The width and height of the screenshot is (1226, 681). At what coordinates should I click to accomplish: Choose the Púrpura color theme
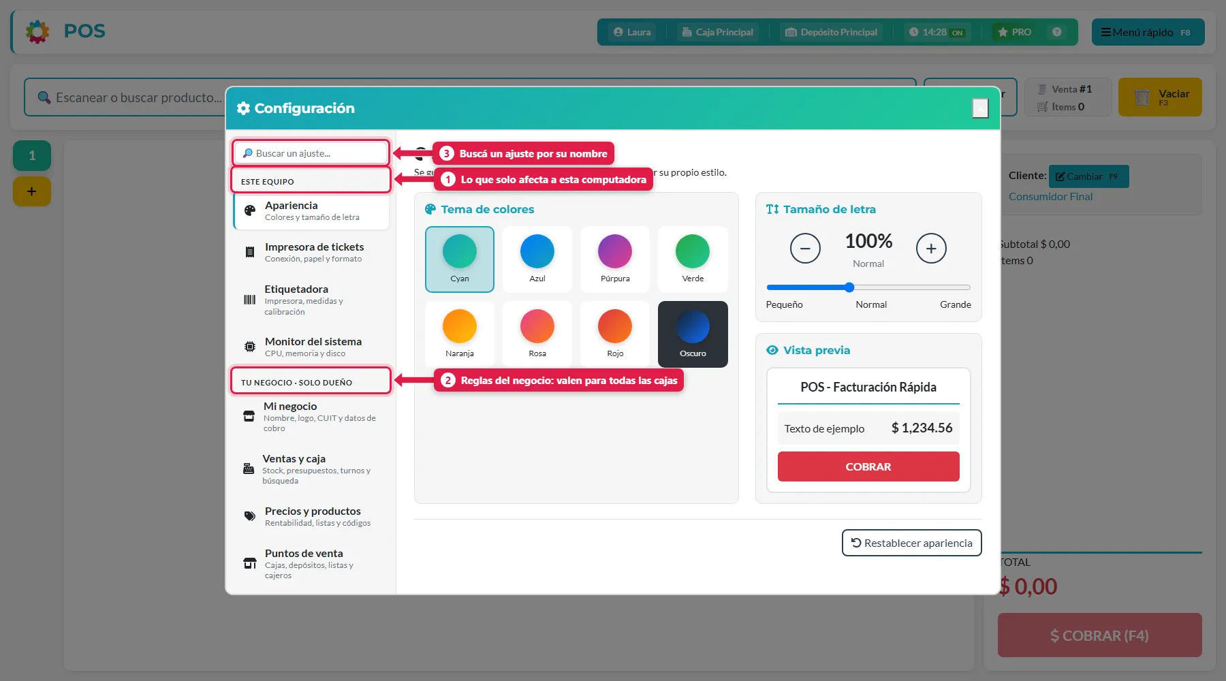pos(615,259)
